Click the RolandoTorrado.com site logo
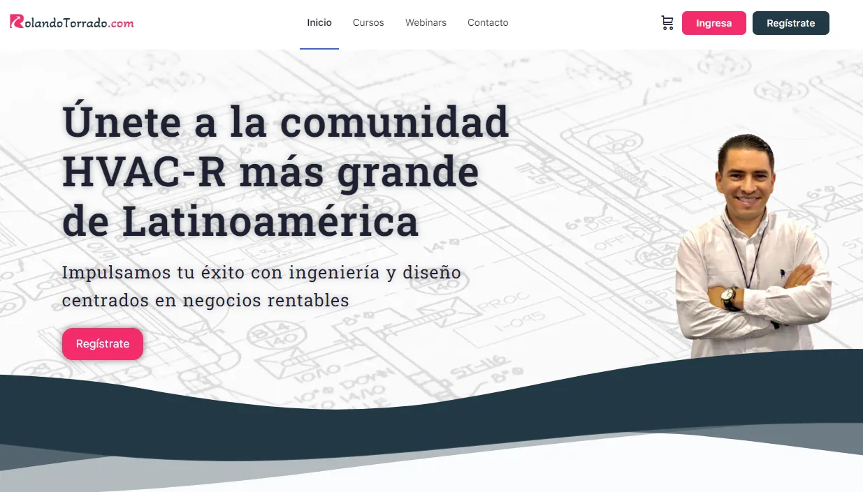The image size is (863, 492). coord(72,22)
